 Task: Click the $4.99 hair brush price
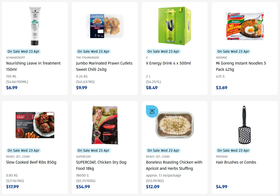point(222,187)
